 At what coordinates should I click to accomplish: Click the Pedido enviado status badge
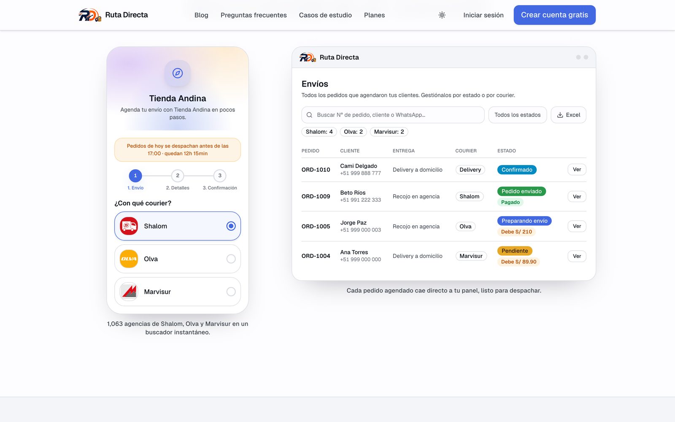pyautogui.click(x=521, y=191)
